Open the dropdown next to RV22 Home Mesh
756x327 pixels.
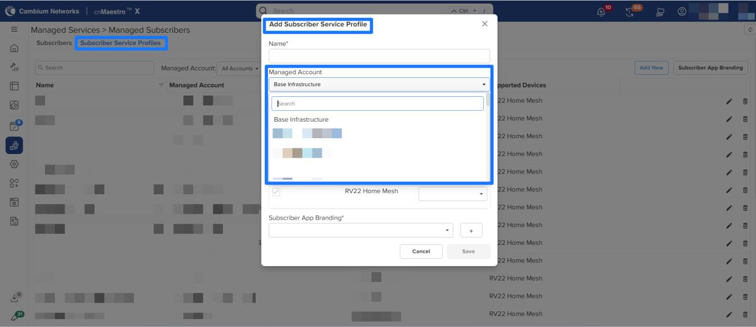coord(453,194)
